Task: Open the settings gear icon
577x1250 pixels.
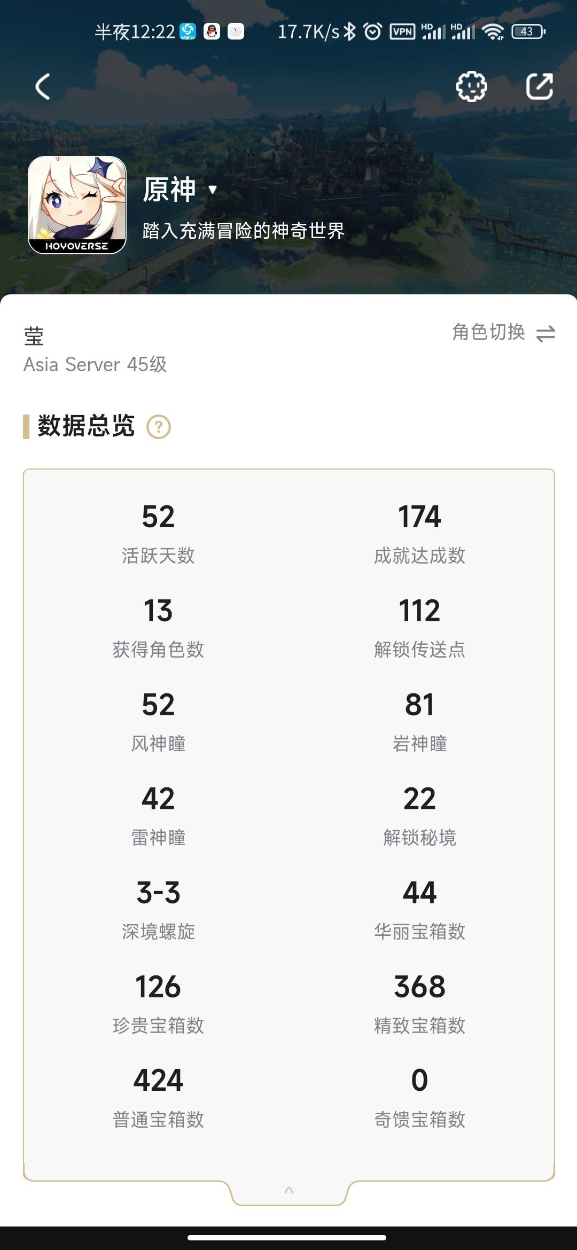Action: (472, 87)
